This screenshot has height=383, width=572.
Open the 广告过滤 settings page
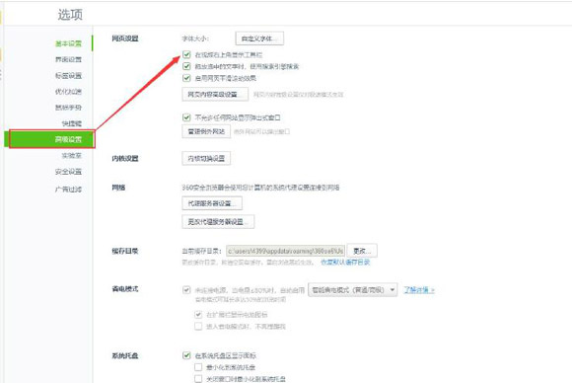pos(68,190)
